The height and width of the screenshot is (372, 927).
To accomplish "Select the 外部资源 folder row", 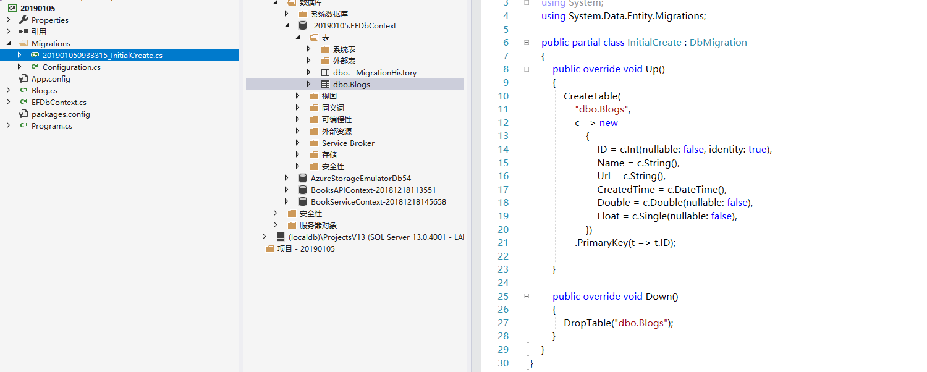I will tap(355, 131).
